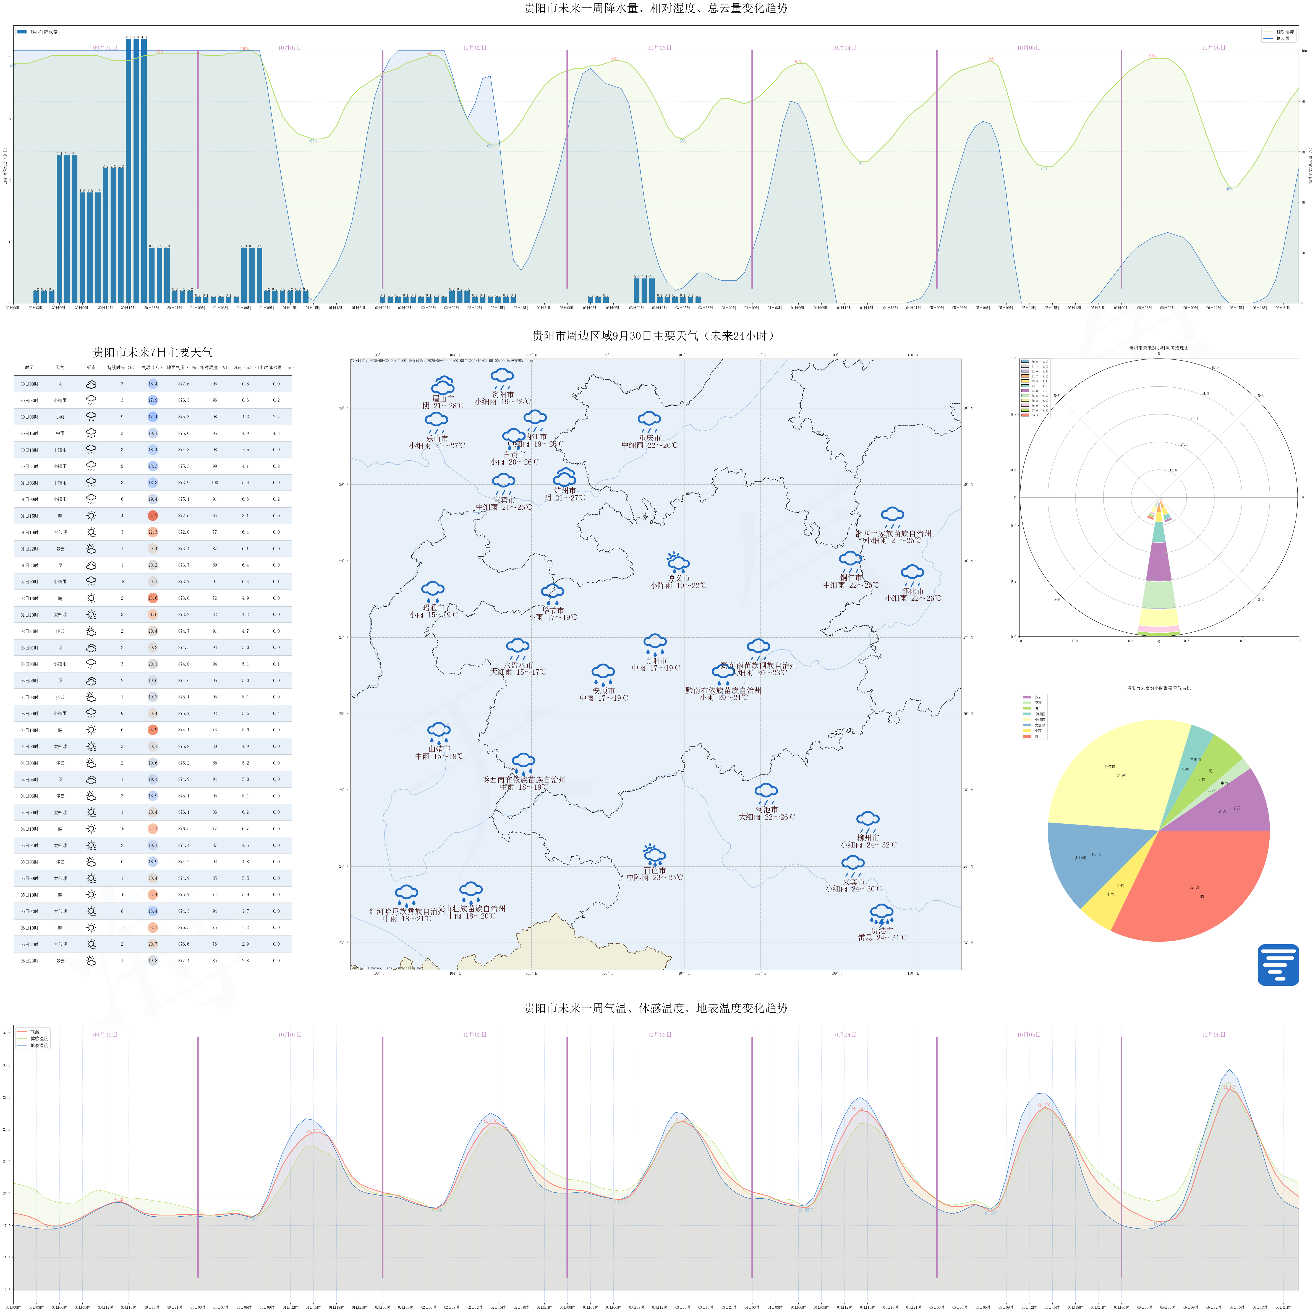The image size is (1315, 1312).
Task: Click the overcast icon in 30日00时 row
Action: [x=91, y=384]
